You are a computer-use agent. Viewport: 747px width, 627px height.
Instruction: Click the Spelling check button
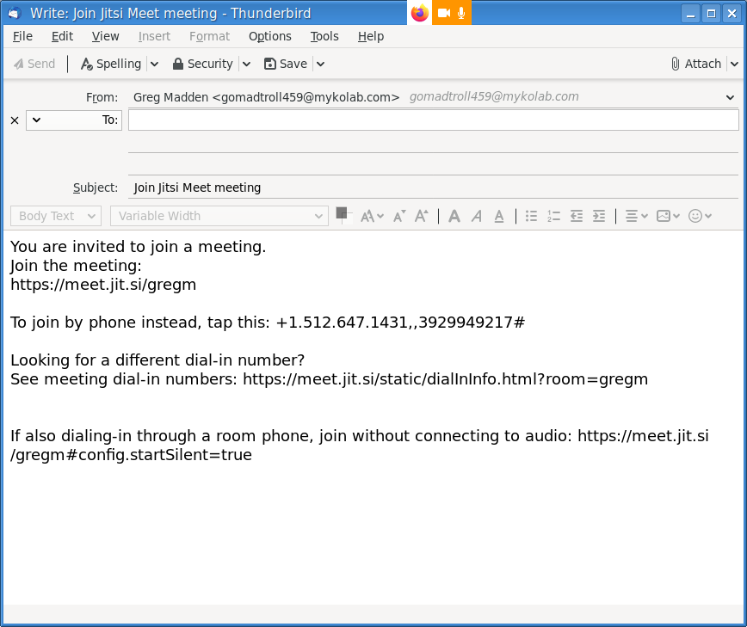[111, 64]
